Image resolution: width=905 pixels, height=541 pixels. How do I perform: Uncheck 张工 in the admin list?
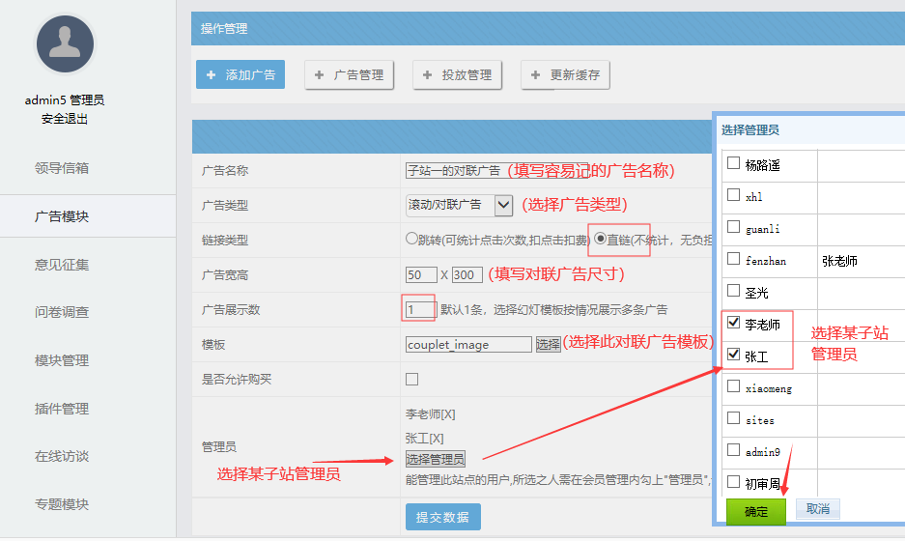click(733, 355)
